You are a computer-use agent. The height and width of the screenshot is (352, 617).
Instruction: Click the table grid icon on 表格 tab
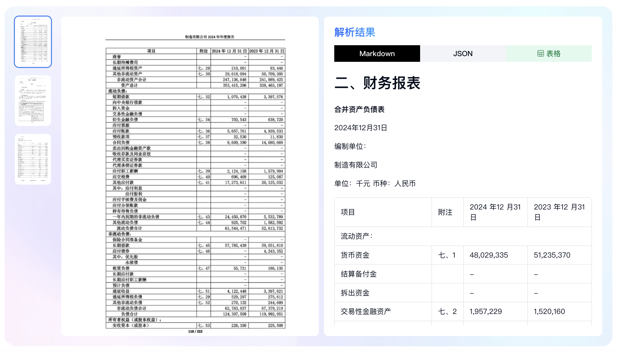pyautogui.click(x=540, y=54)
